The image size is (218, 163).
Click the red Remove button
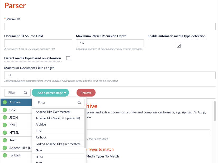(x=86, y=93)
